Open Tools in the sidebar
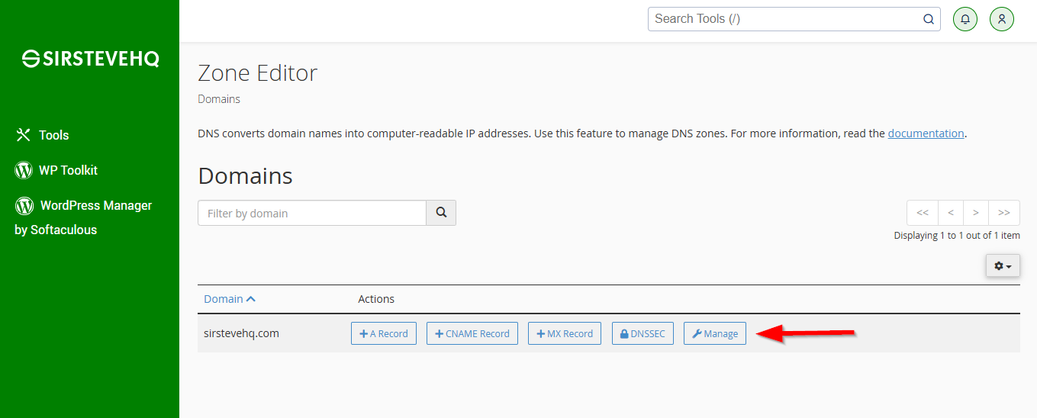1037x418 pixels. (42, 135)
